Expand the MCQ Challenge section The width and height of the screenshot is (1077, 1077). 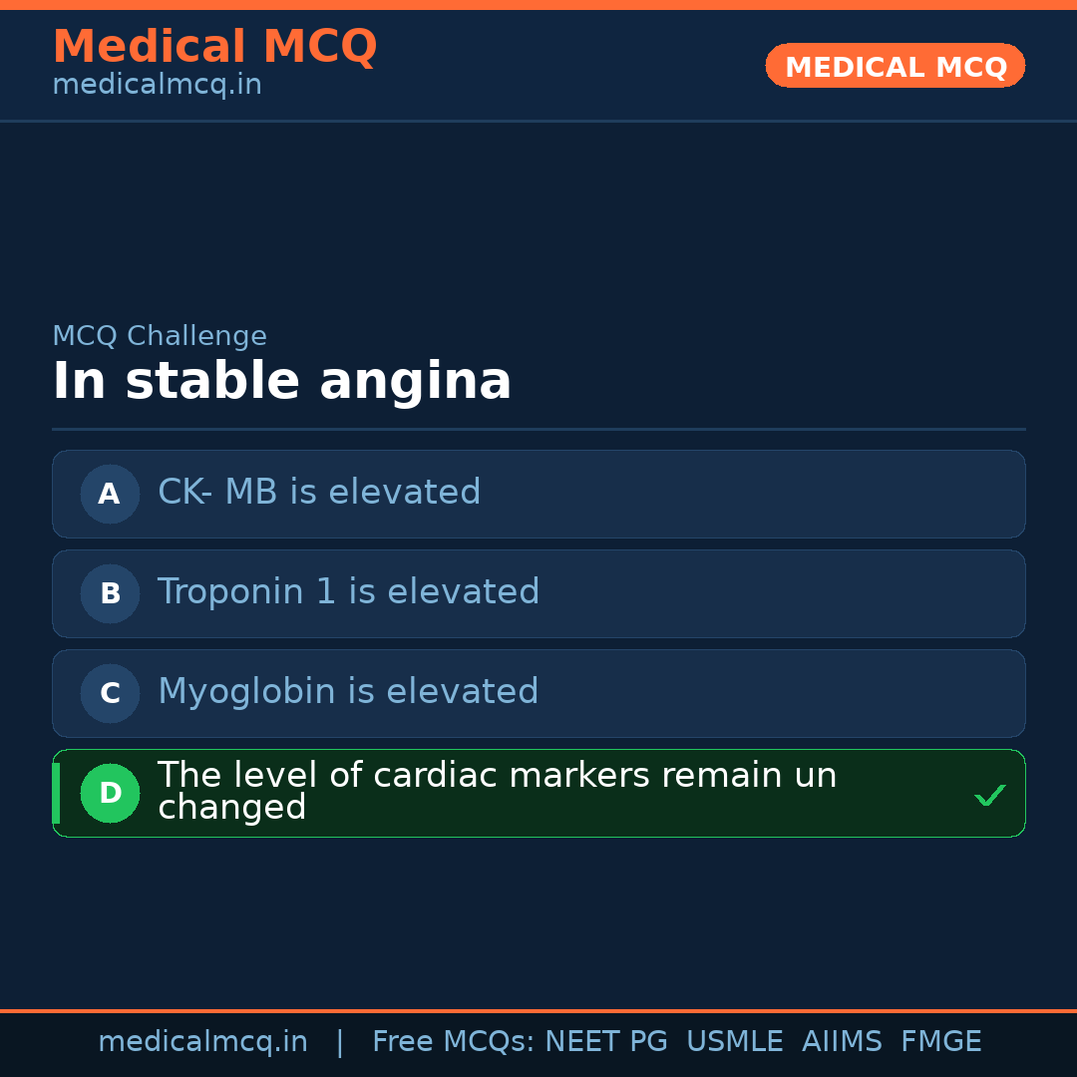(x=160, y=336)
